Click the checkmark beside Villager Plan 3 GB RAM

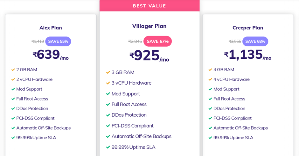click(x=108, y=73)
